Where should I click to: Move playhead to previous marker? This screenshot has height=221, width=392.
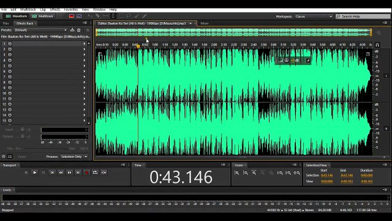click(x=52, y=173)
